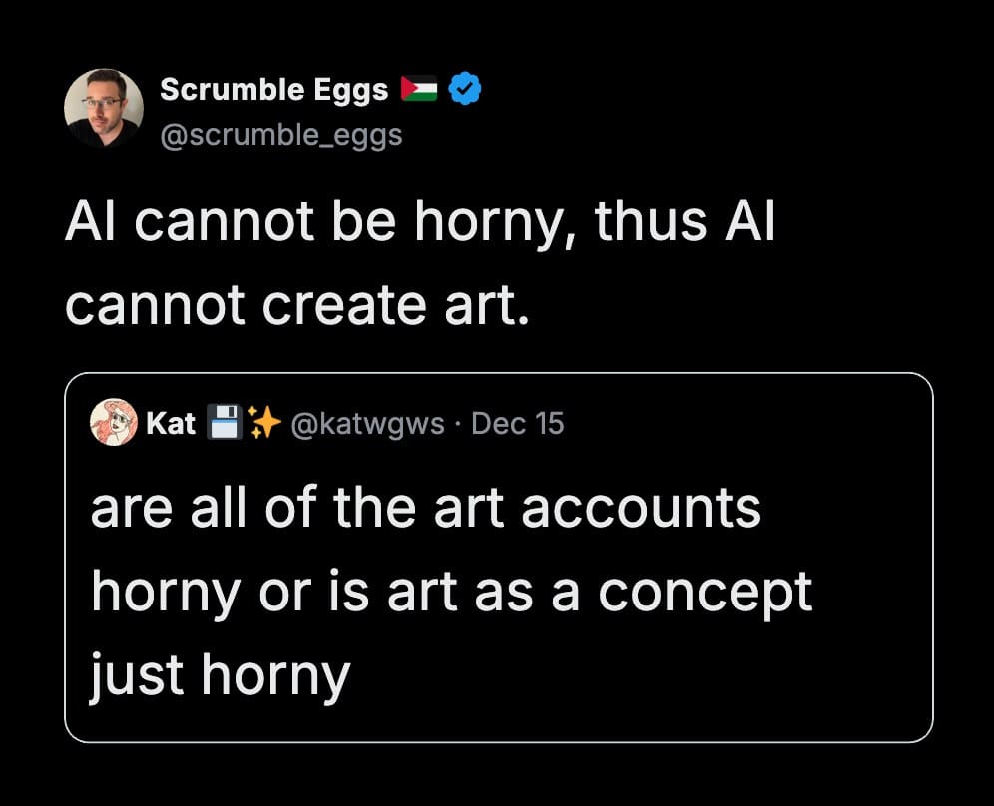Open Scrumble Eggs' profile photo
The height and width of the screenshot is (806, 994).
[104, 108]
